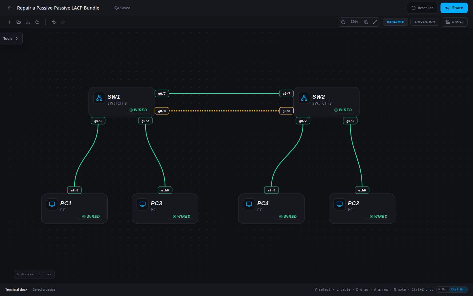Click the SW2 switch icon
Screen dimensions: 473x296
pyautogui.click(x=304, y=98)
